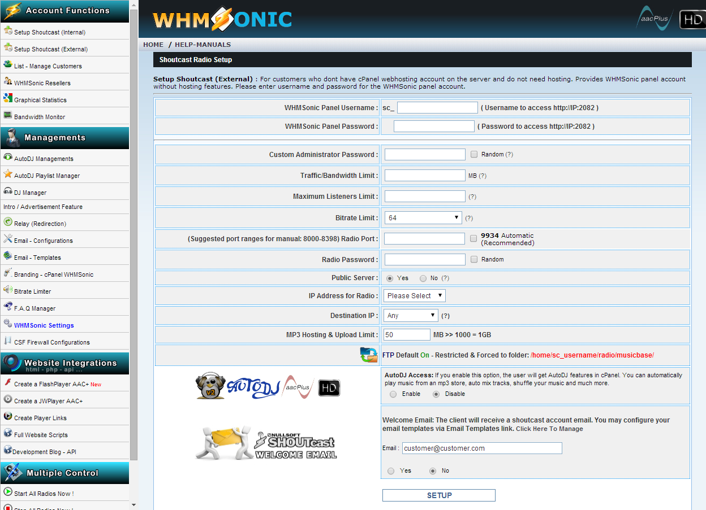The height and width of the screenshot is (510, 706).
Task: Select Disable for AutoDJ Access
Action: tap(436, 394)
